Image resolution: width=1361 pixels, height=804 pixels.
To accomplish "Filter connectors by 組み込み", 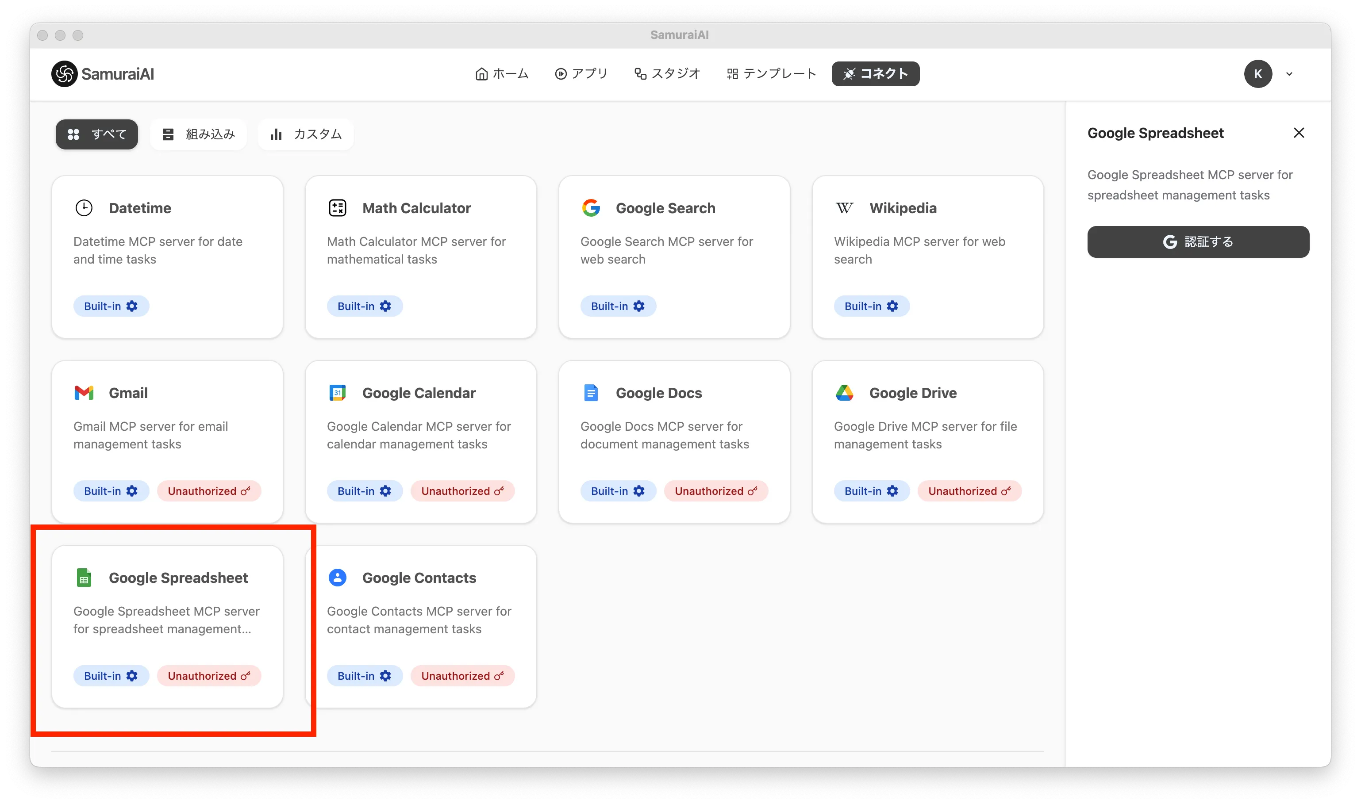I will (x=198, y=134).
